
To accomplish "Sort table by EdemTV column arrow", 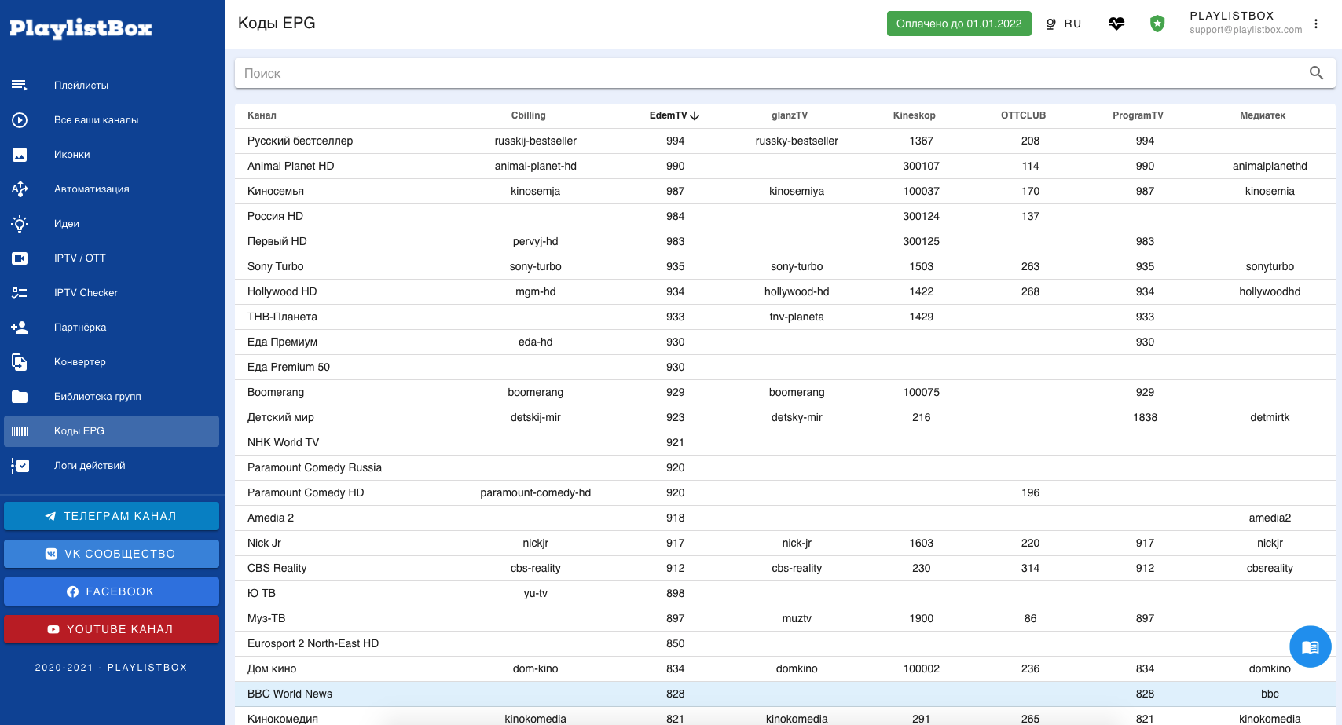I will pos(695,115).
